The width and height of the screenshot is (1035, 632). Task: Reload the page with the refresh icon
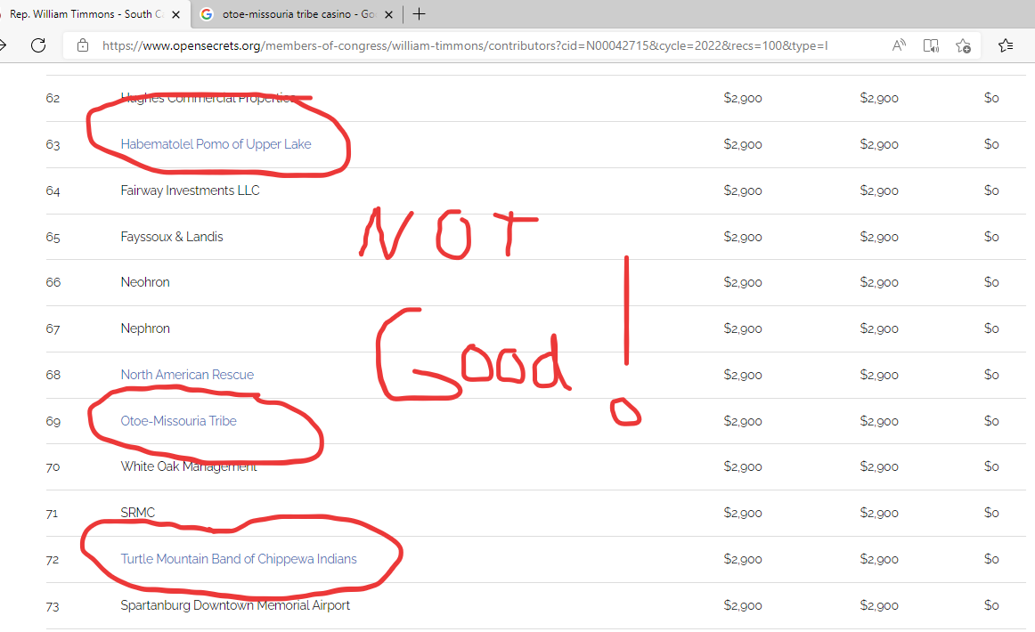click(38, 45)
